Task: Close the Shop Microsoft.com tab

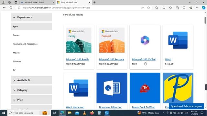Action: [x=89, y=2]
